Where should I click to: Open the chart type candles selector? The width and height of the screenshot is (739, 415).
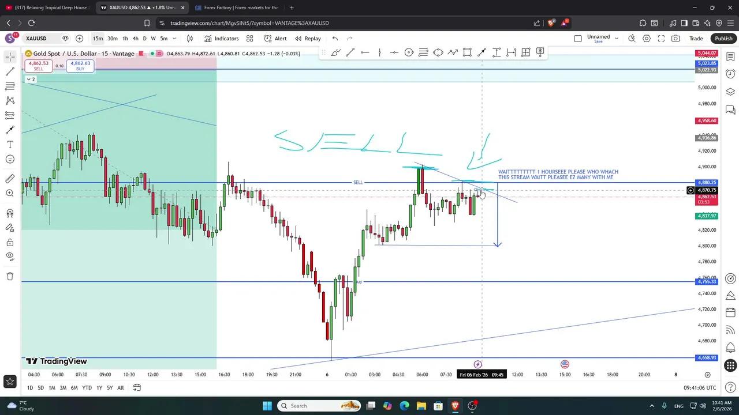189,39
